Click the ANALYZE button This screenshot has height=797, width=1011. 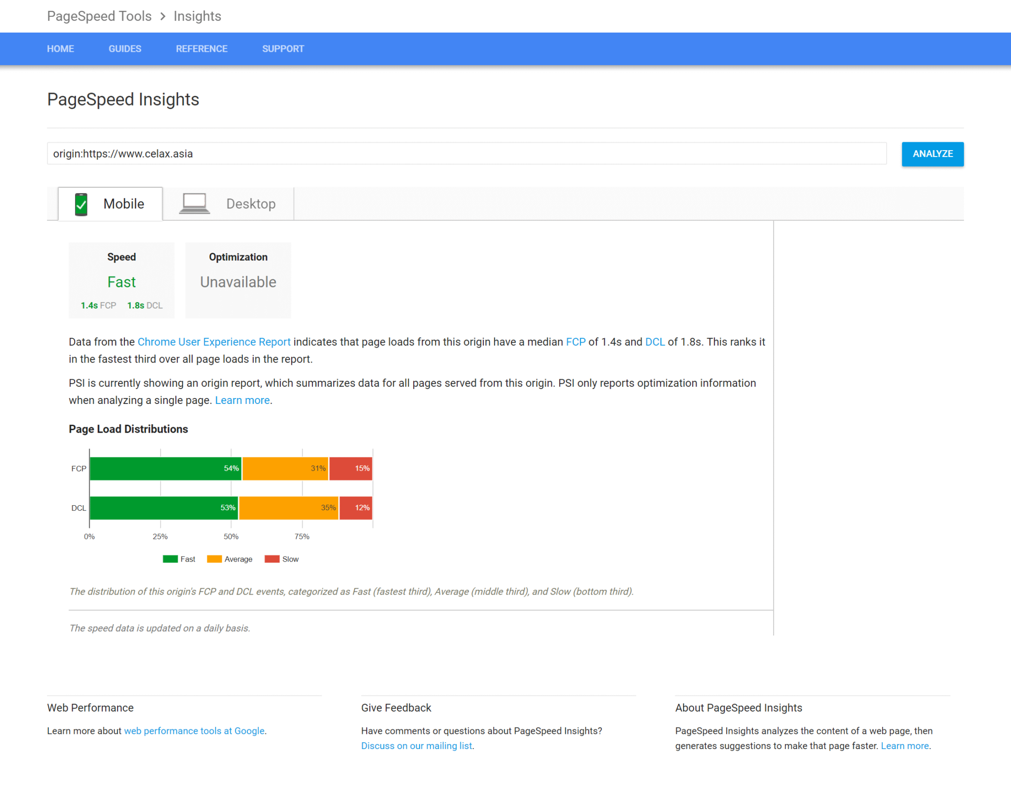pos(932,154)
